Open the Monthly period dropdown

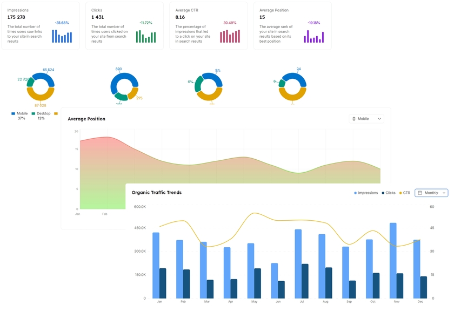[431, 193]
